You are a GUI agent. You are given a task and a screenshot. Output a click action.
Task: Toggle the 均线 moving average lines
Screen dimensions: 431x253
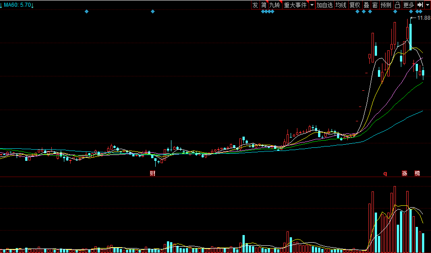click(x=341, y=5)
